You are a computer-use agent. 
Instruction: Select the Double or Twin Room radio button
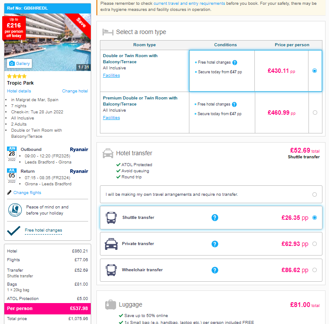pos(315,71)
